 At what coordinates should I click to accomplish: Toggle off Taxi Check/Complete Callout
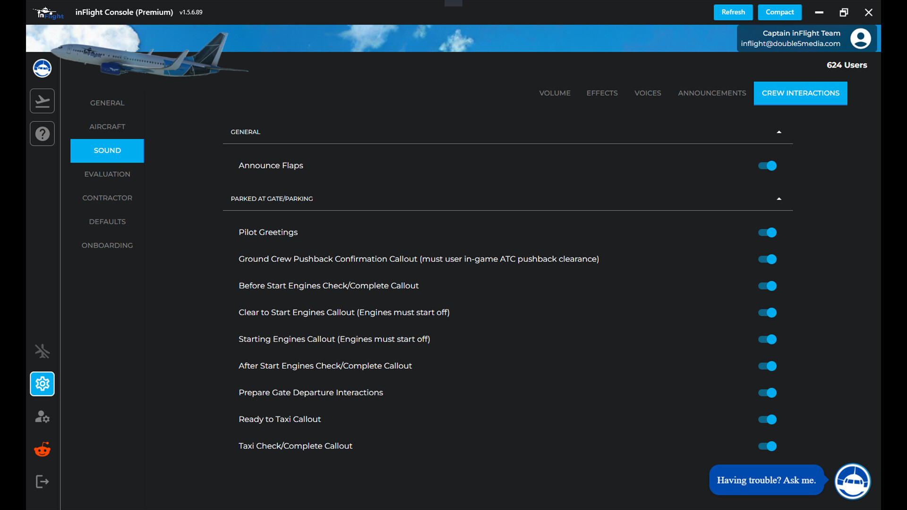pyautogui.click(x=767, y=446)
